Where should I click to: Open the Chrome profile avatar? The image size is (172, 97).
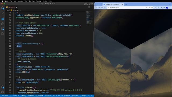click(167, 8)
